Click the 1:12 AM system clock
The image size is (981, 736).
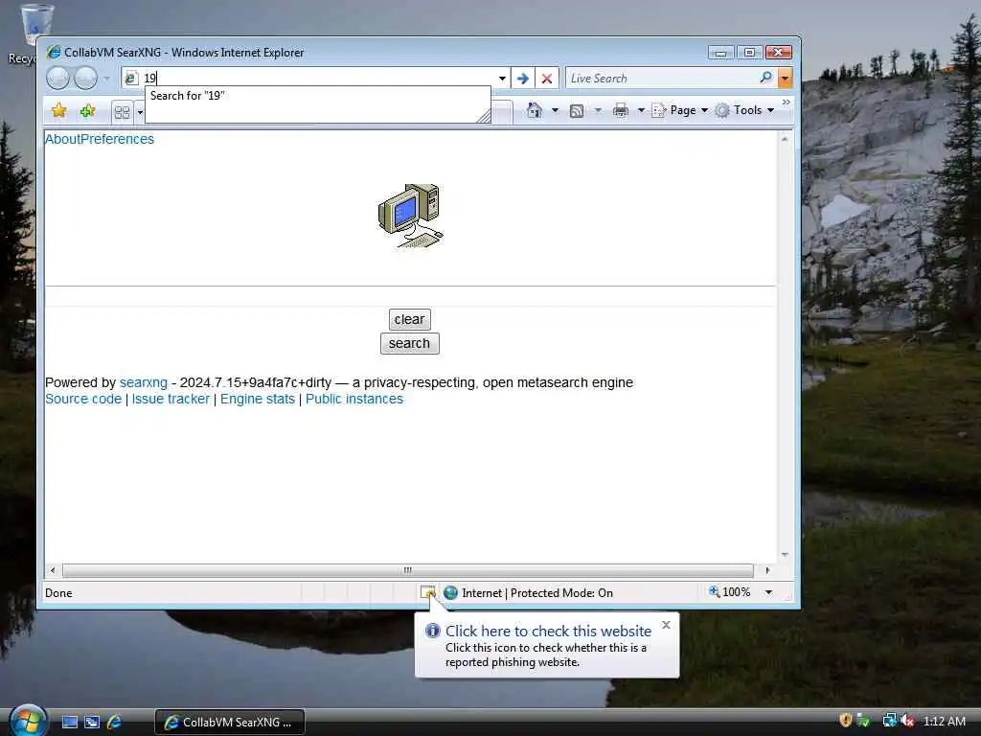pyautogui.click(x=944, y=721)
